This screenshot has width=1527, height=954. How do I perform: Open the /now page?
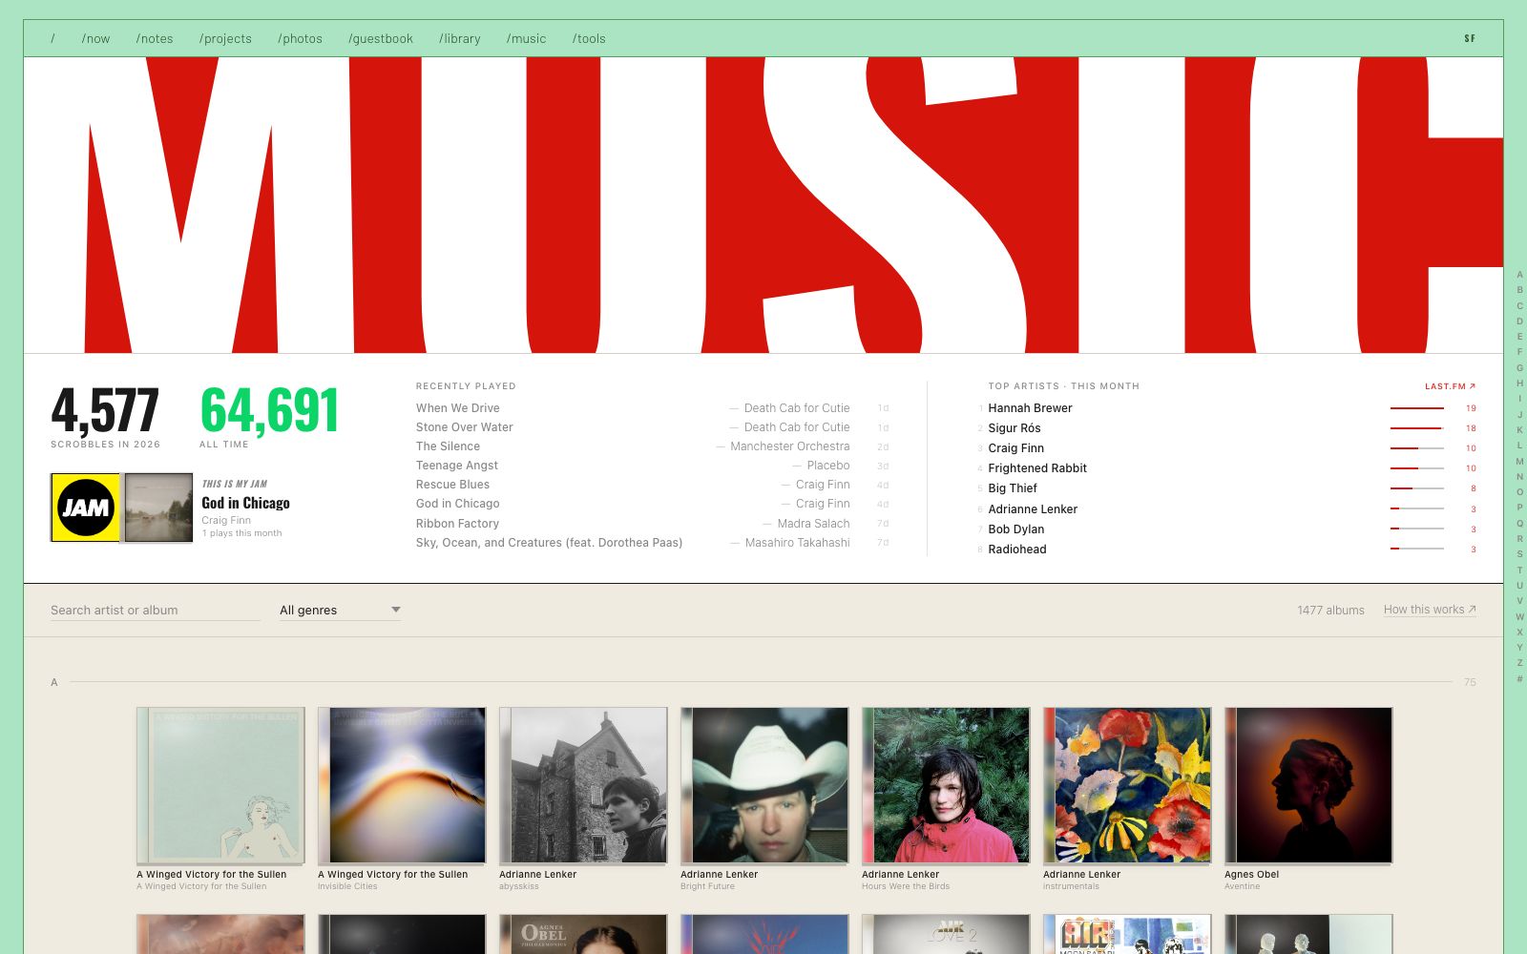[95, 39]
